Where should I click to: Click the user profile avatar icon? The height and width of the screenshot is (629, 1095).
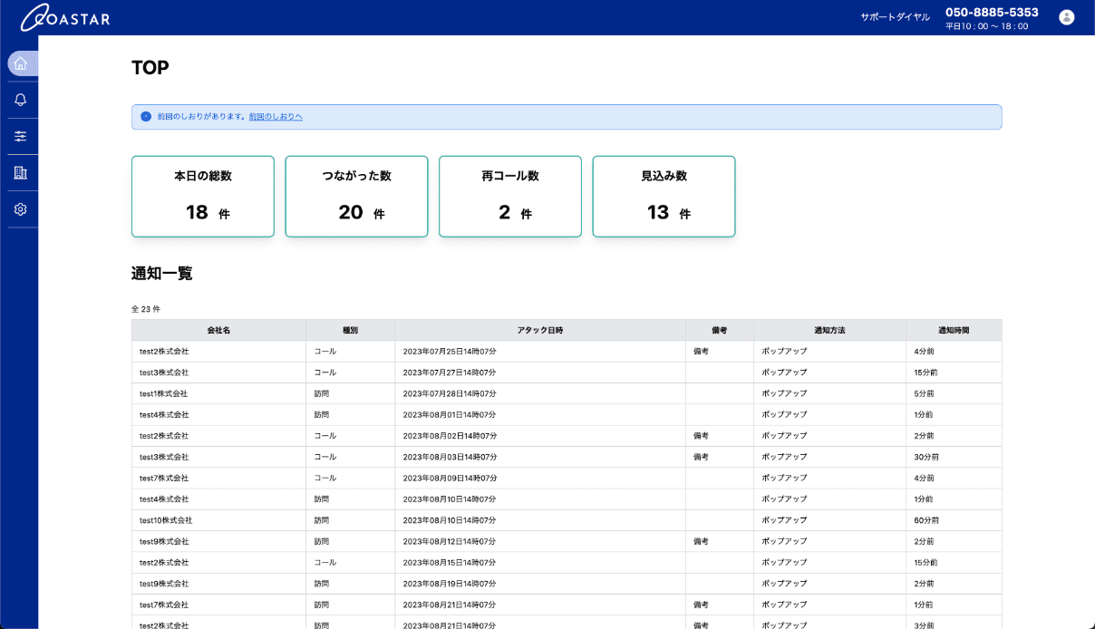click(x=1066, y=17)
